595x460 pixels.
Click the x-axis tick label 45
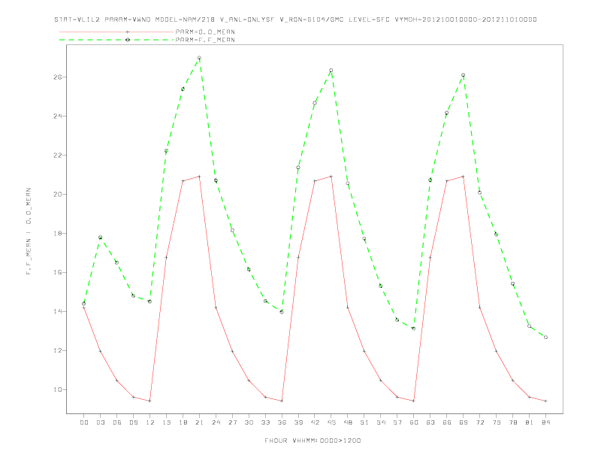tap(331, 422)
